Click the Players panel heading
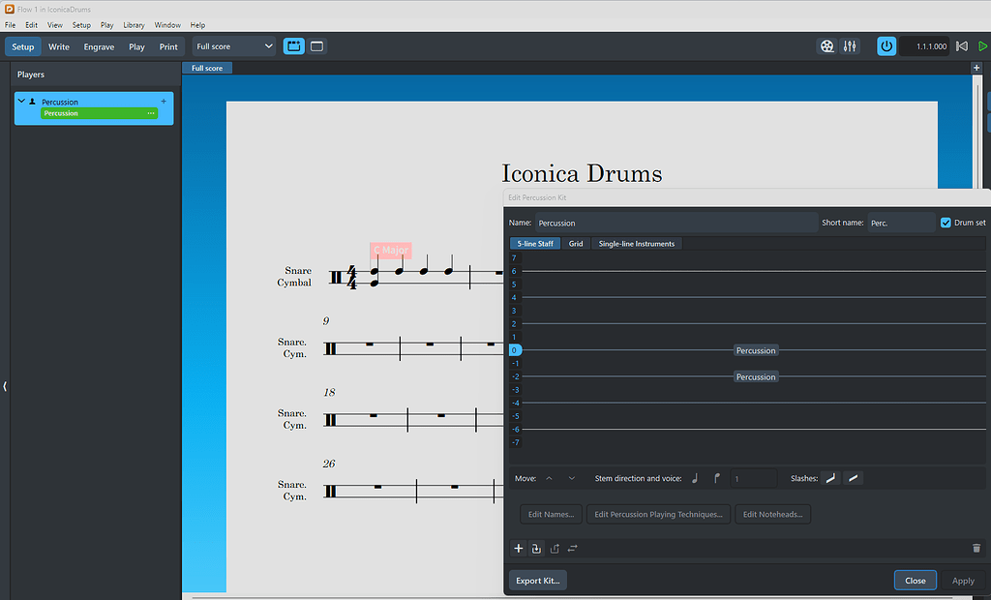Viewport: 991px width, 600px height. tap(31, 75)
